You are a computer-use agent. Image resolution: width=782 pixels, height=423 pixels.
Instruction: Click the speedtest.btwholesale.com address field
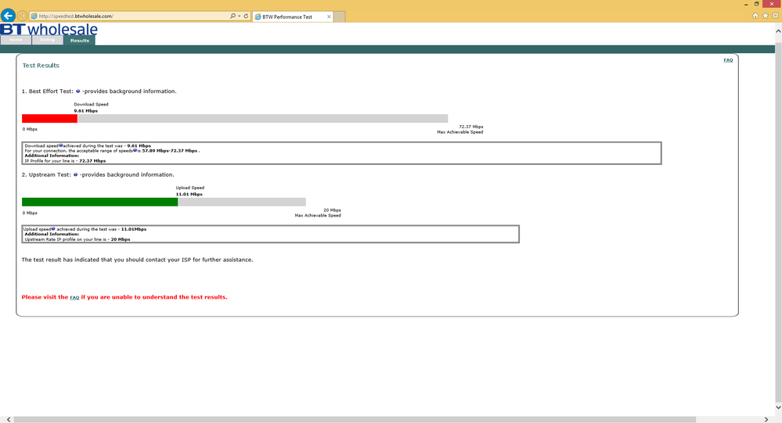click(130, 16)
